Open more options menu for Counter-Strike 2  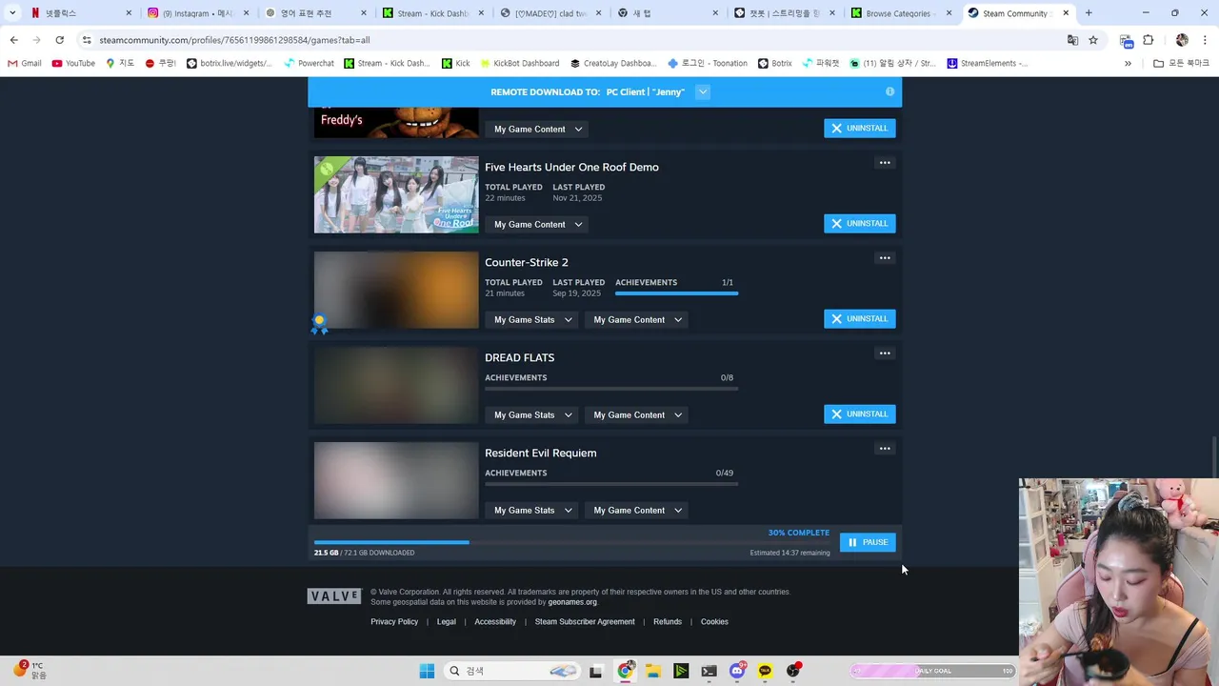[885, 258]
